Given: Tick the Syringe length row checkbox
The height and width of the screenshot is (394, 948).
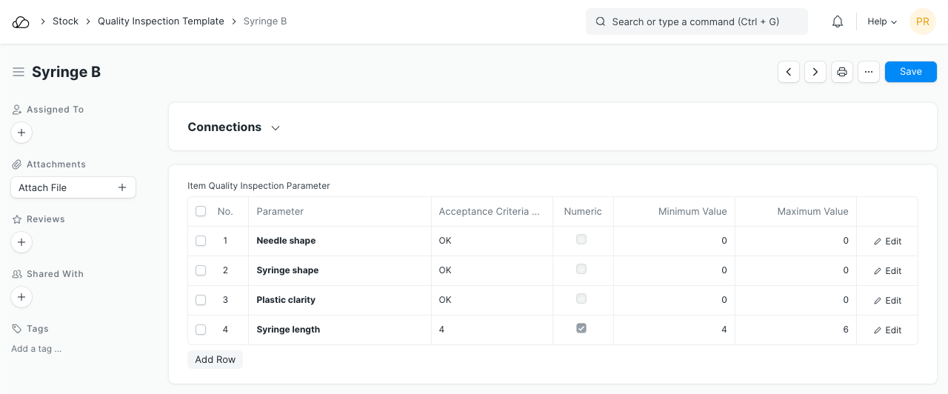Looking at the screenshot, I should (x=201, y=330).
